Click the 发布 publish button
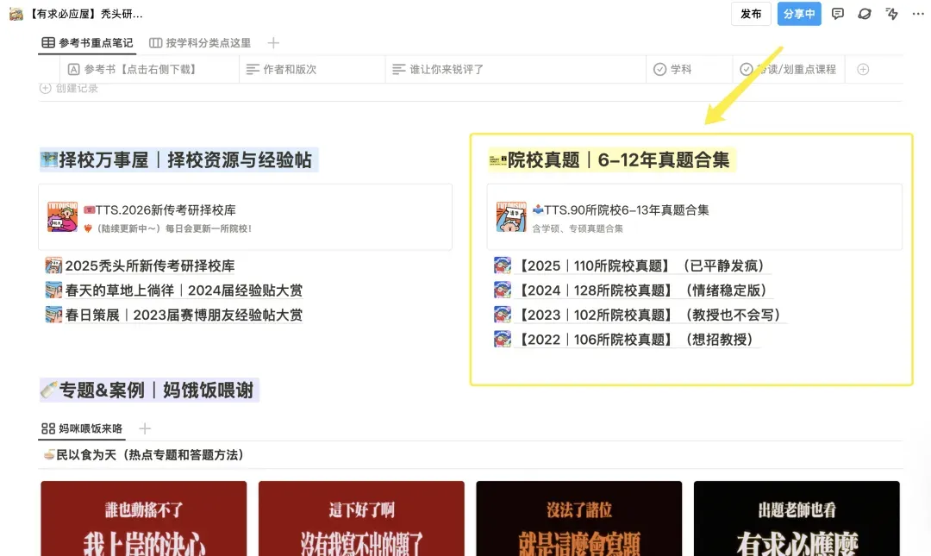Viewport: 931px width, 556px height. [751, 14]
